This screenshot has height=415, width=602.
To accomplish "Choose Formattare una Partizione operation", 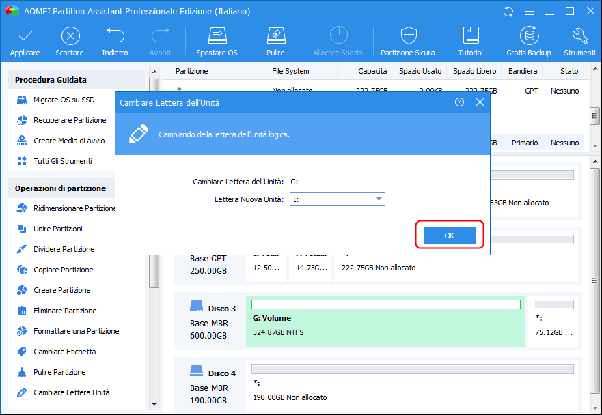I will [x=76, y=331].
